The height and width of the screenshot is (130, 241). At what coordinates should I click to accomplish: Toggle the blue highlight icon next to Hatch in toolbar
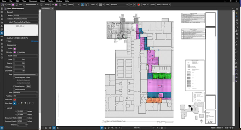pyautogui.click(x=83, y=5)
